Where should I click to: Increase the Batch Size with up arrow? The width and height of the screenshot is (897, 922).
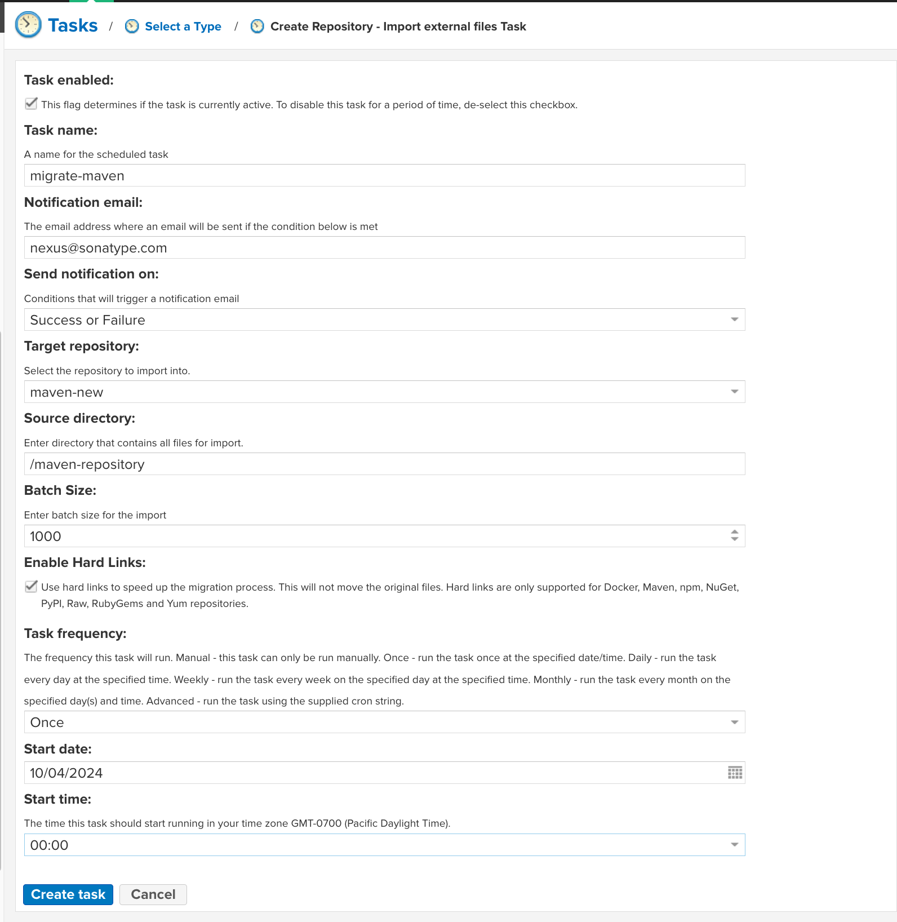click(734, 531)
